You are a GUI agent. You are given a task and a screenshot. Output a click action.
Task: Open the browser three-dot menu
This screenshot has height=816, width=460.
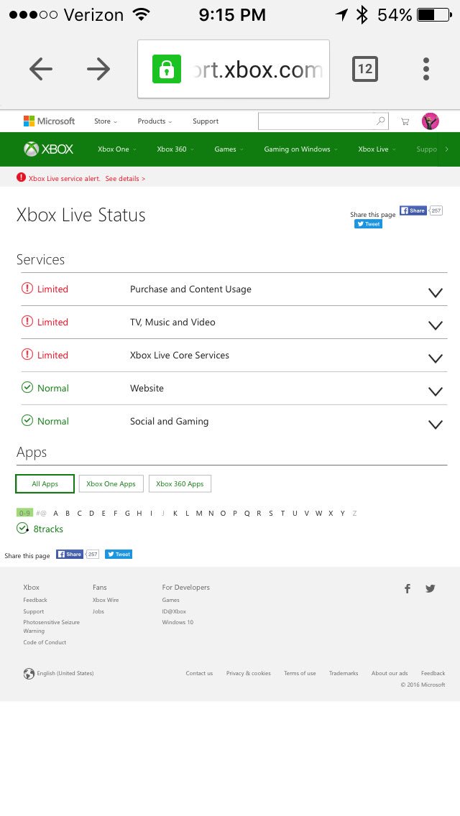(426, 69)
